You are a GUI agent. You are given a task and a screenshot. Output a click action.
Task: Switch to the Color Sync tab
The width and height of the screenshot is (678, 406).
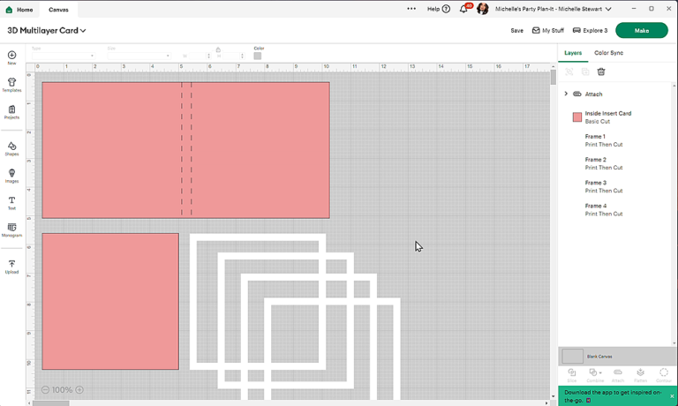[x=608, y=53]
